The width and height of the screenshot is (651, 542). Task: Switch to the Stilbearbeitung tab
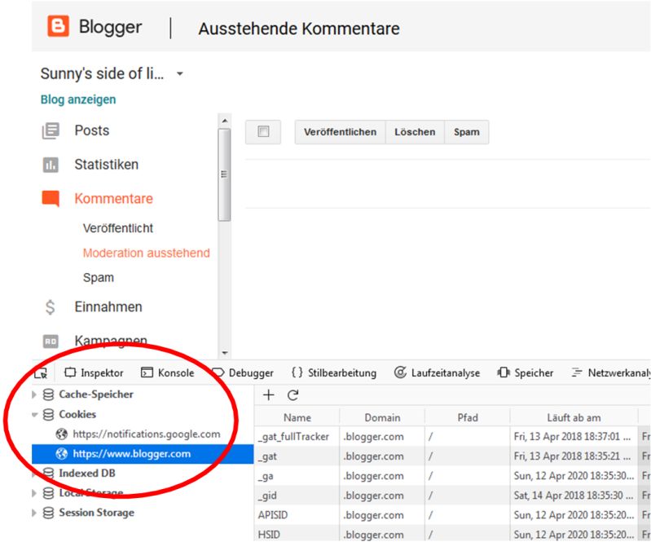[334, 373]
